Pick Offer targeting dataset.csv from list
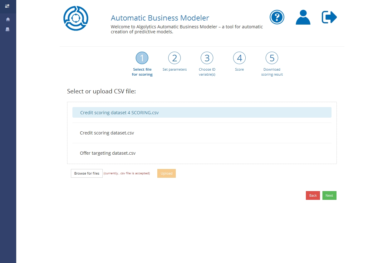The image size is (388, 263). click(108, 153)
